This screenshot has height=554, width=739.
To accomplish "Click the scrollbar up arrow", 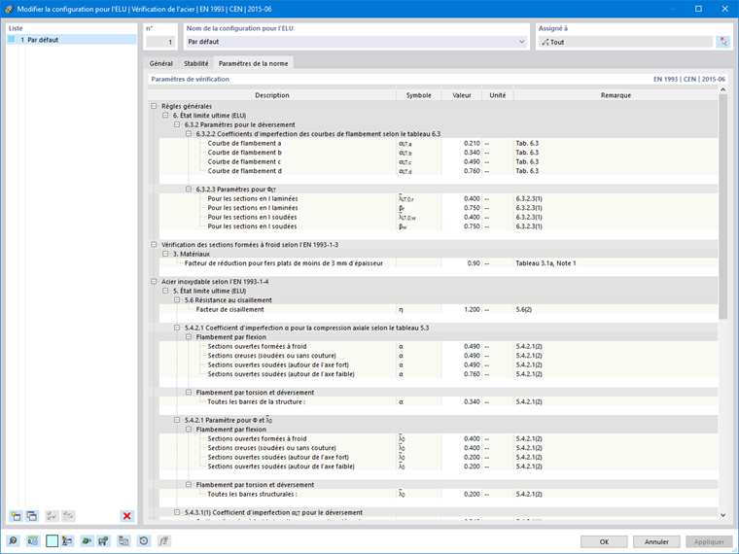I will pos(723,89).
